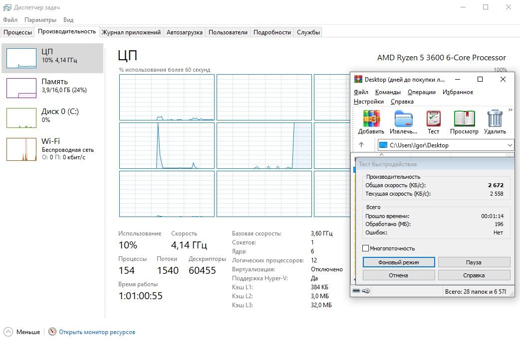
Task: Click the 10% usage value under Использование
Action: tap(128, 245)
